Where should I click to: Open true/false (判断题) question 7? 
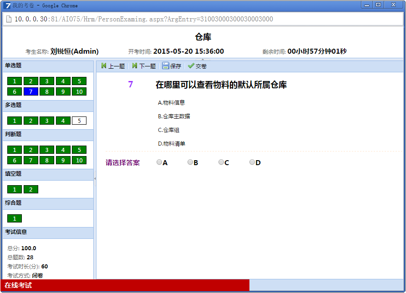(x=31, y=160)
